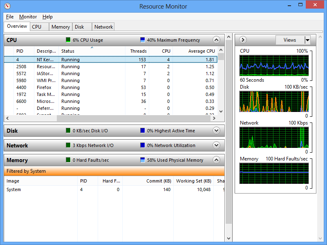Click the green Hard Faults/sec indicator icon
Image resolution: width=327 pixels, height=245 pixels.
[68, 160]
